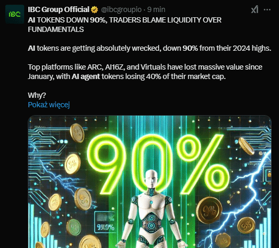
Task: Open the post via 9 min timestamp
Action: coord(156,9)
